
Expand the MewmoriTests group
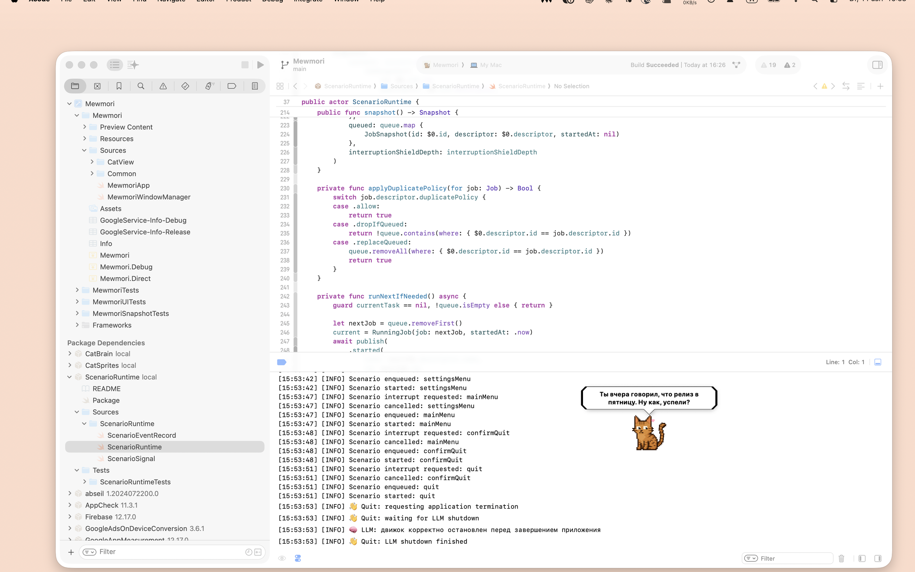[77, 290]
